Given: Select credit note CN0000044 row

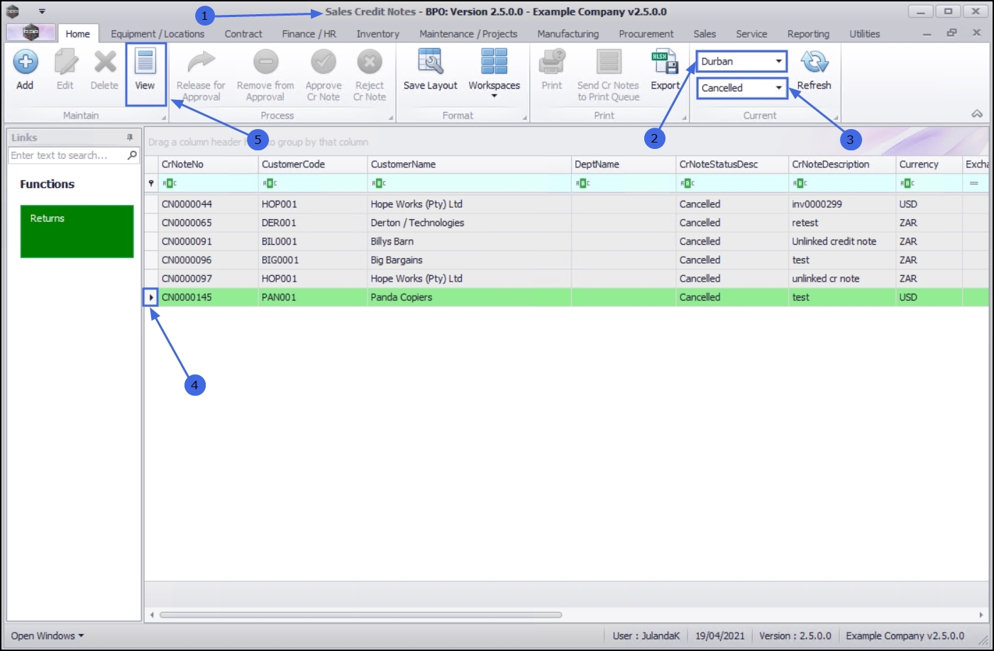Looking at the screenshot, I should coord(566,204).
